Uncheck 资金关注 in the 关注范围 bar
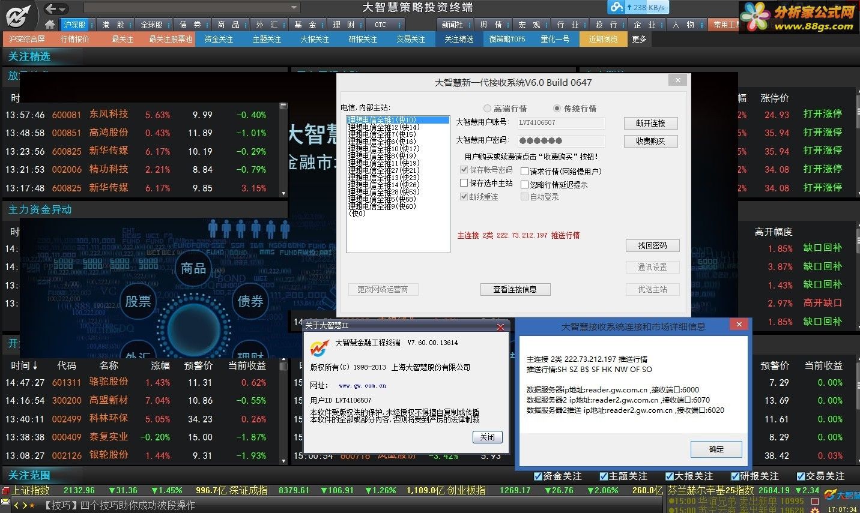The height and width of the screenshot is (513, 860). coord(538,476)
